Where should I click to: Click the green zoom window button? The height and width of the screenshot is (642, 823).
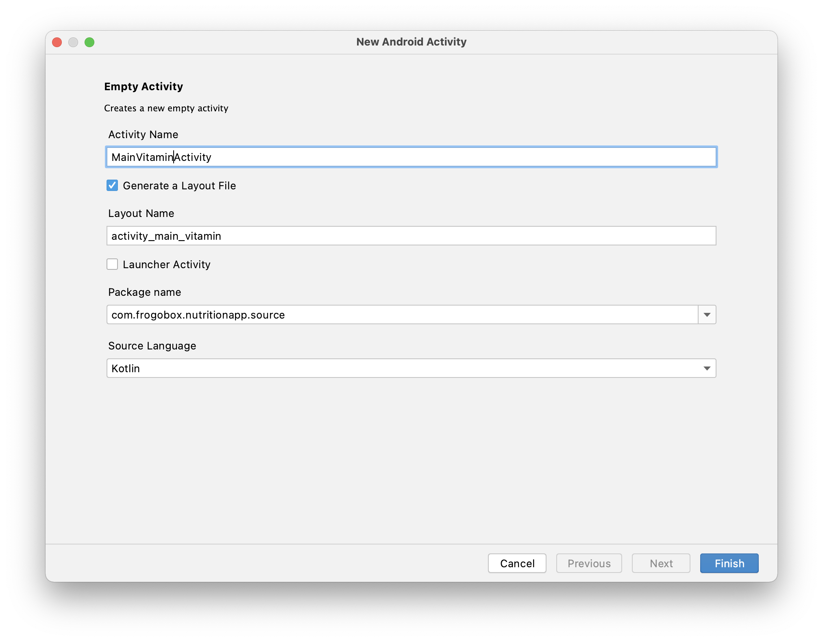click(x=89, y=42)
